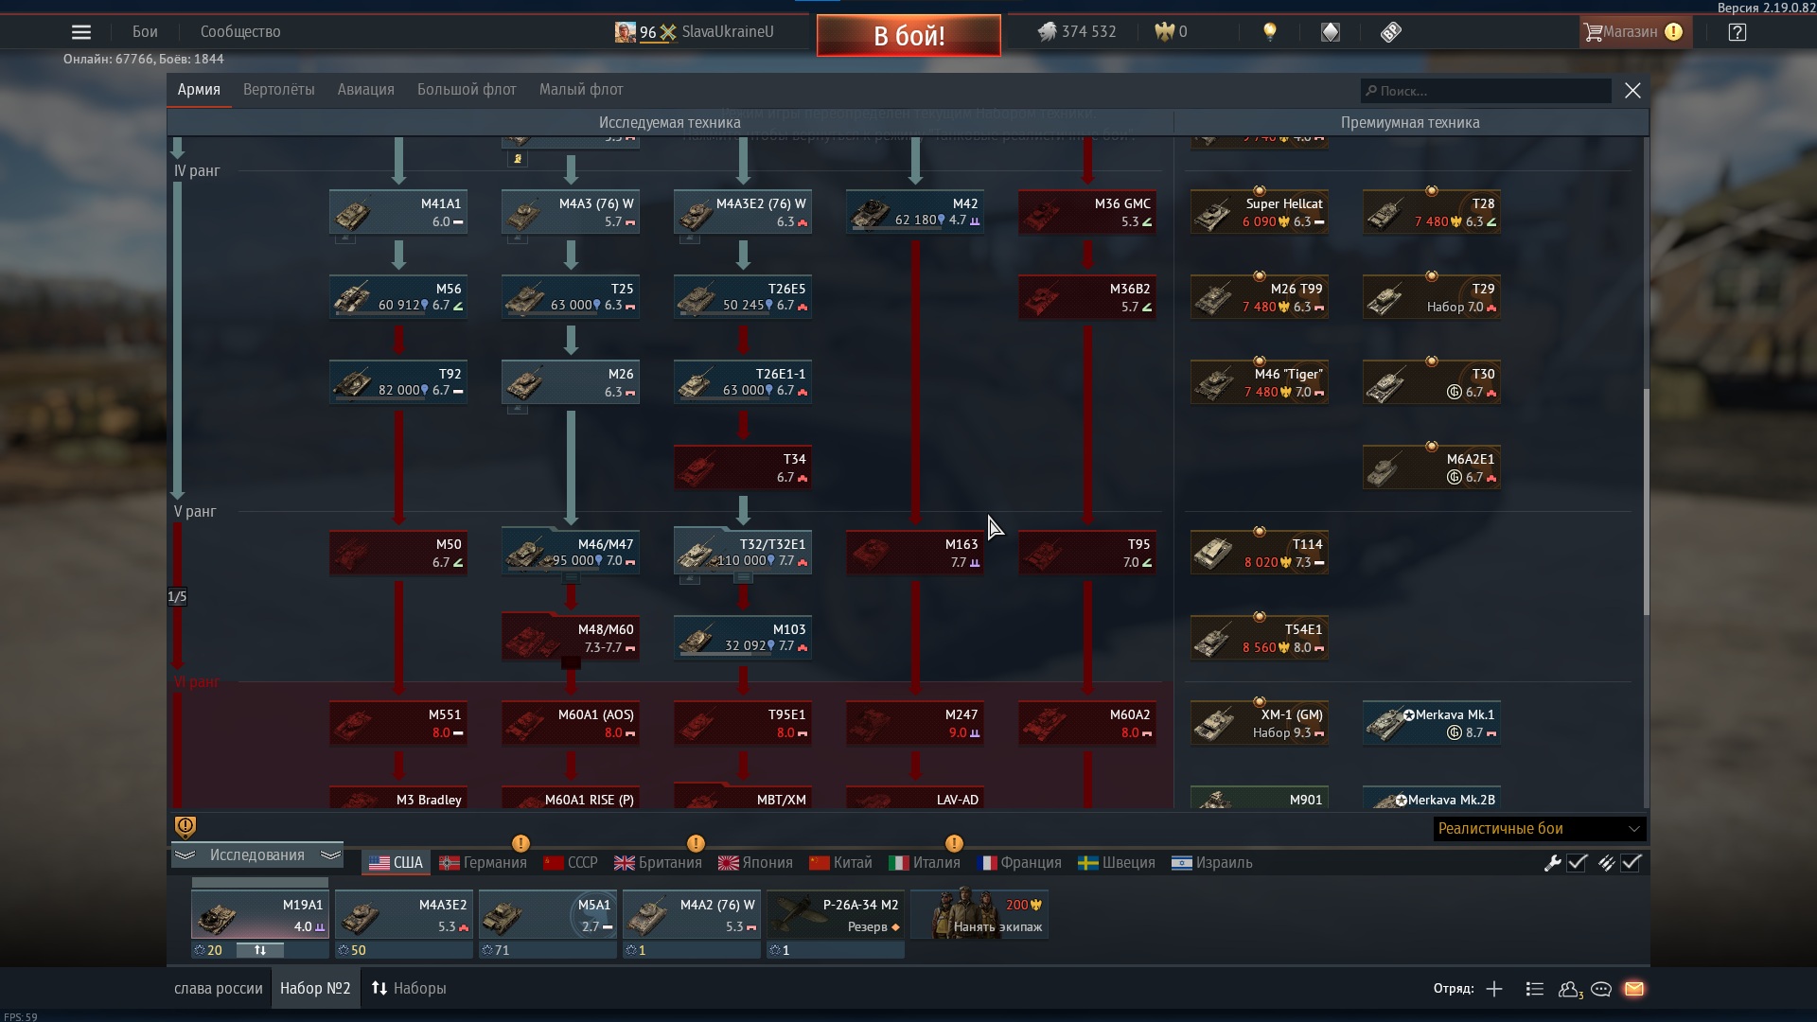Viewport: 1817px width, 1022px height.
Task: Open SlavaUkraineU player profile
Action: pos(728,32)
